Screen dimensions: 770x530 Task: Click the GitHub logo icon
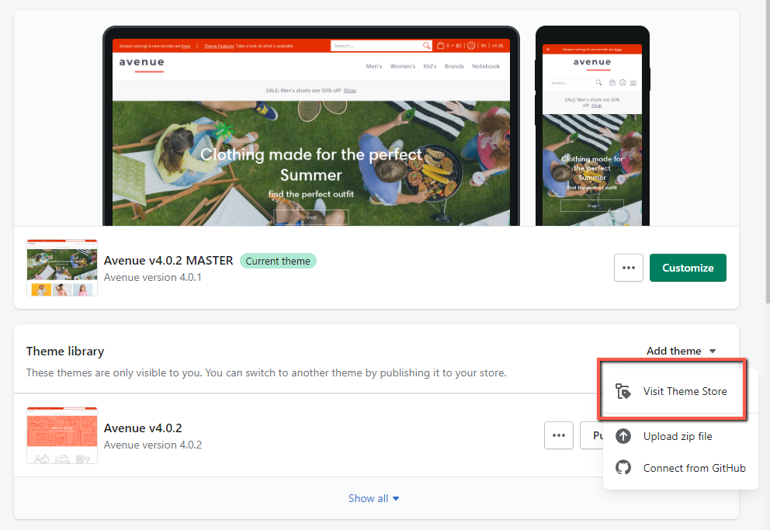coord(623,468)
